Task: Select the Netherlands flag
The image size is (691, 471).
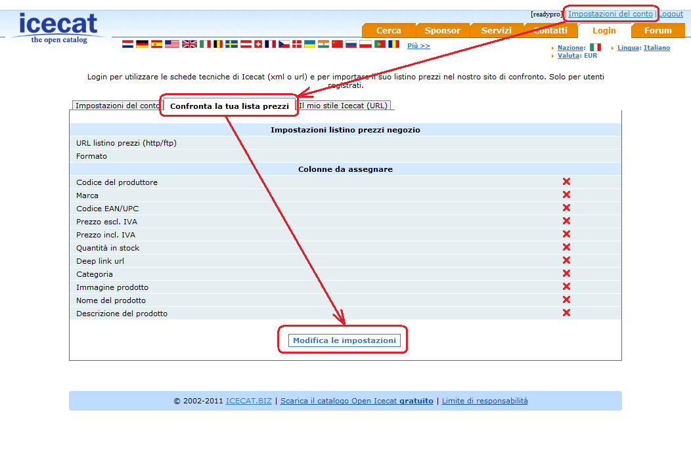Action: point(128,44)
